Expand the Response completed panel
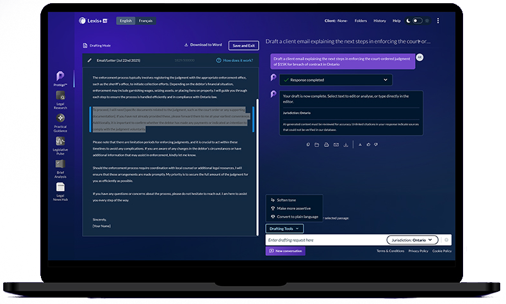 (x=385, y=80)
